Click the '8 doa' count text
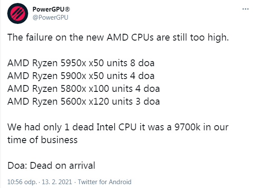This screenshot has height=188, width=256. pyautogui.click(x=142, y=63)
